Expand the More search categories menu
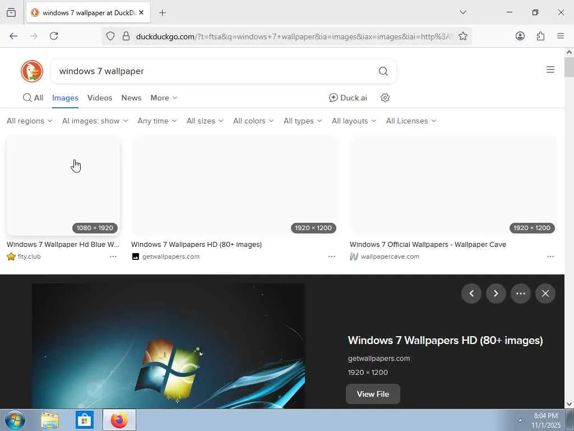The image size is (574, 431). coord(164,98)
